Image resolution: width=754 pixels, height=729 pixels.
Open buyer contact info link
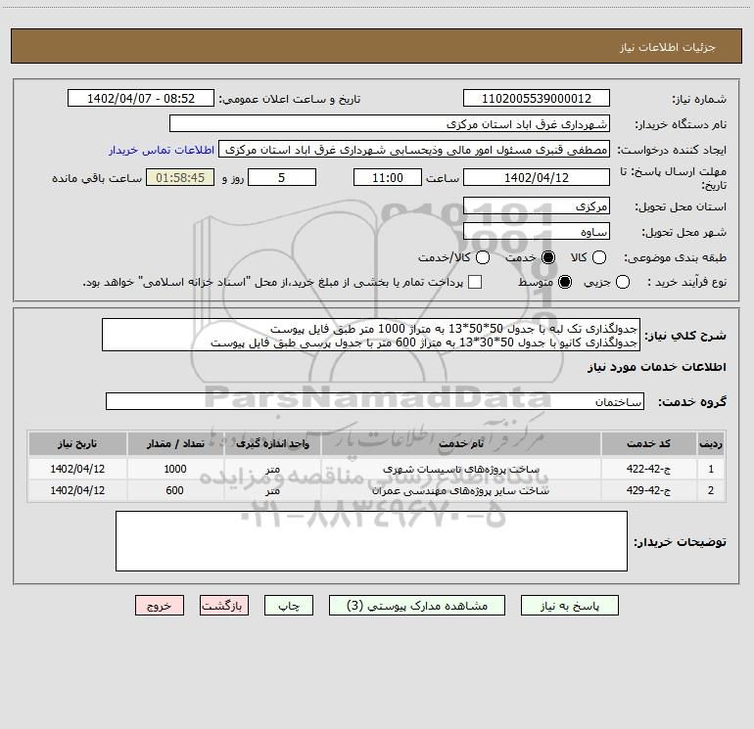point(162,150)
